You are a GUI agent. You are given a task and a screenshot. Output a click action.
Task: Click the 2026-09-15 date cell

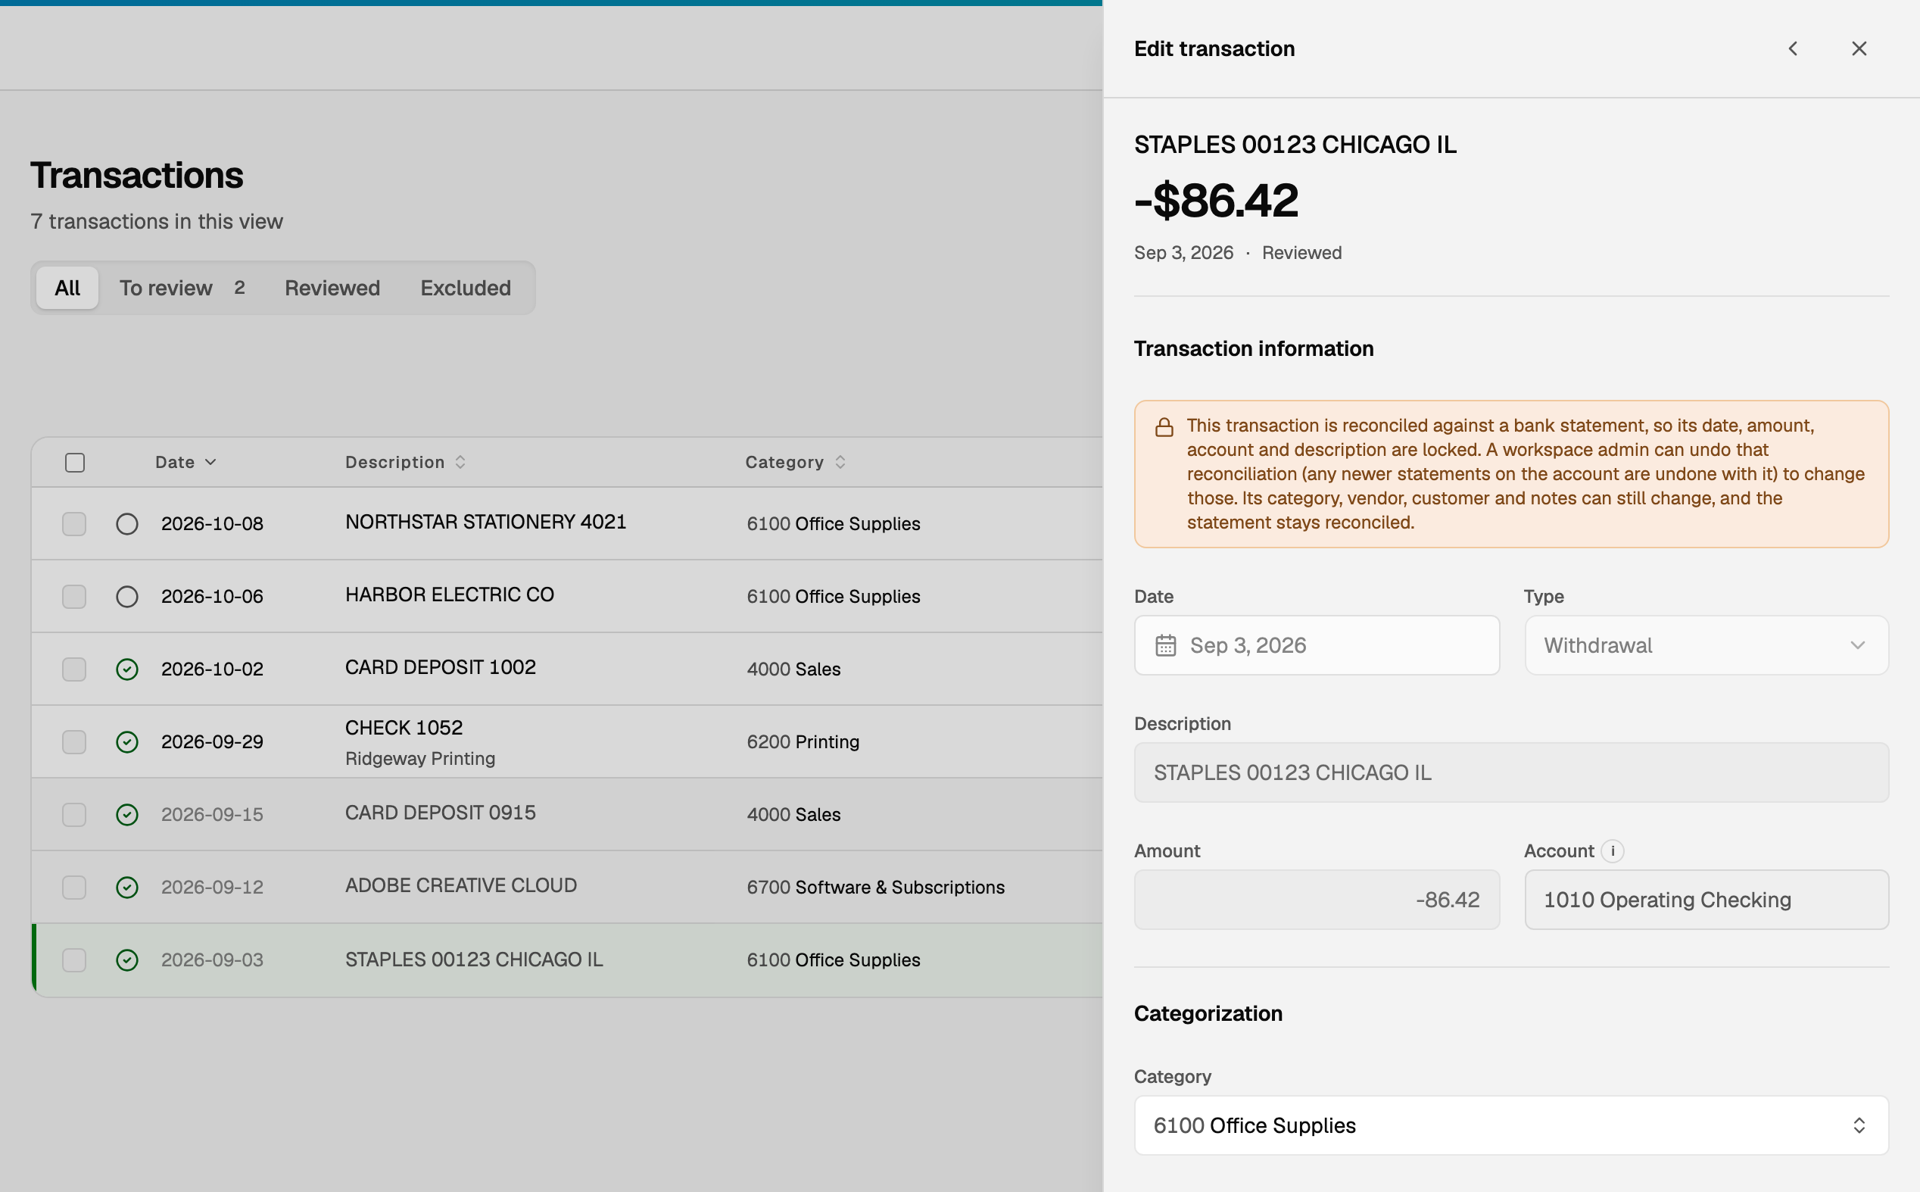pyautogui.click(x=212, y=814)
